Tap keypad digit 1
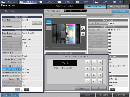 88,62
